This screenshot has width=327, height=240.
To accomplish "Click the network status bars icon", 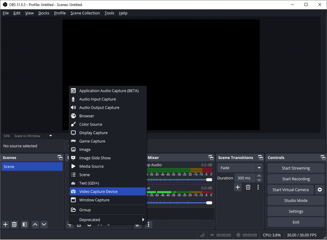I will pos(202,235).
